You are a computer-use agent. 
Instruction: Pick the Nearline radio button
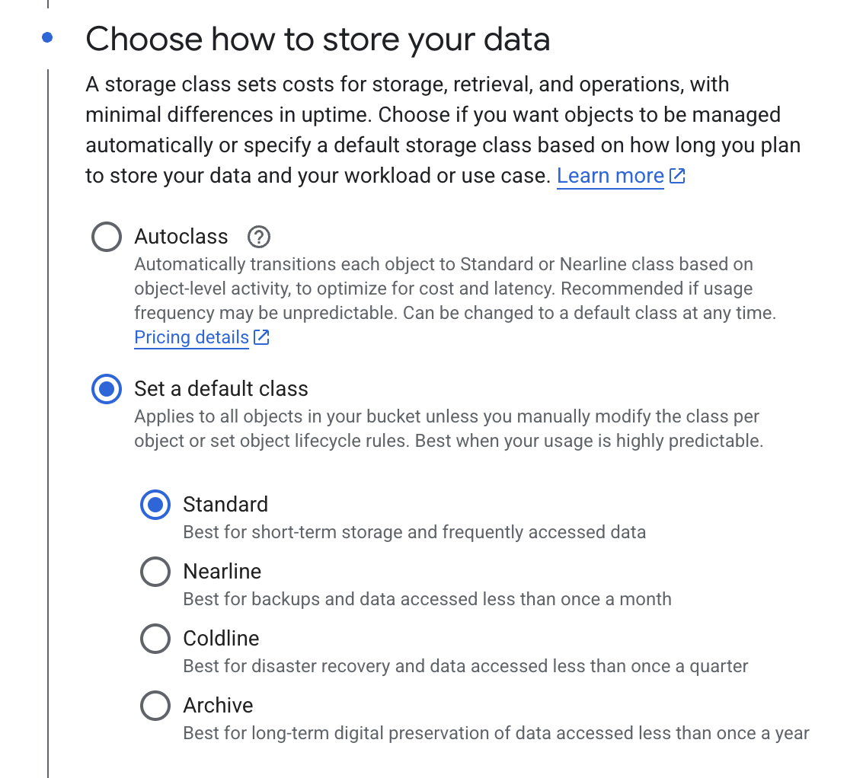click(x=155, y=572)
